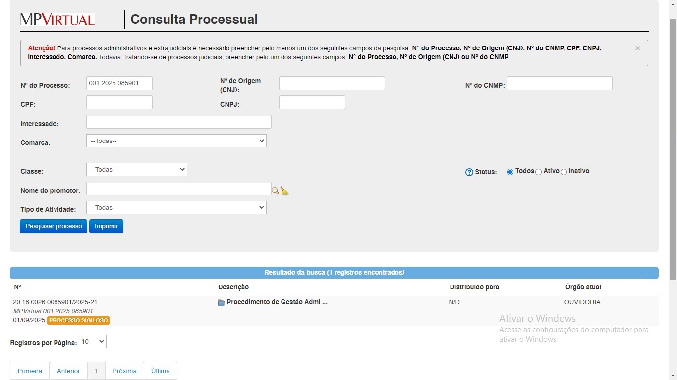Image resolution: width=677 pixels, height=380 pixels.
Task: Click the magnifying glass search icon beside promoter field
Action: [275, 190]
